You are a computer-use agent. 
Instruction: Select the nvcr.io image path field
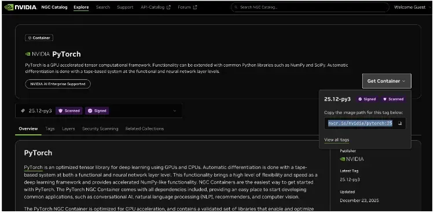[x=360, y=123]
